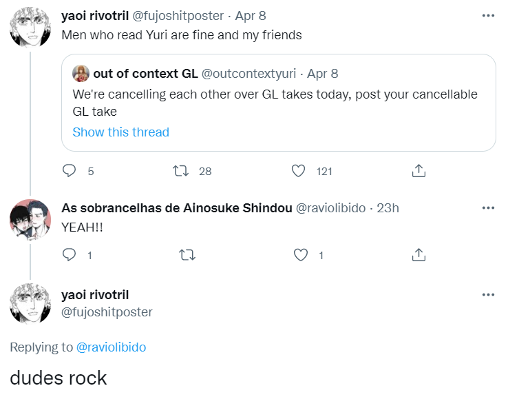This screenshot has width=508, height=397.
Task: Click the 'Show this thread' link
Action: 120,132
